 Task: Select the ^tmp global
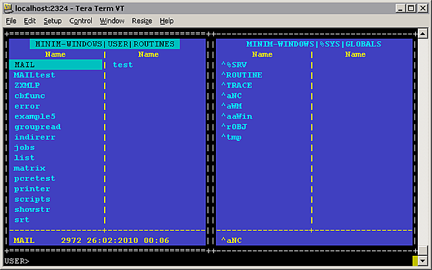pos(232,137)
